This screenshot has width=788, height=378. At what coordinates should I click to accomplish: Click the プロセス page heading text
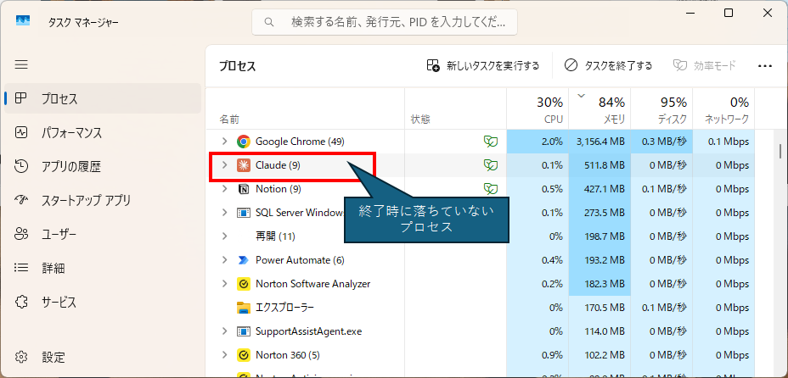tap(237, 66)
